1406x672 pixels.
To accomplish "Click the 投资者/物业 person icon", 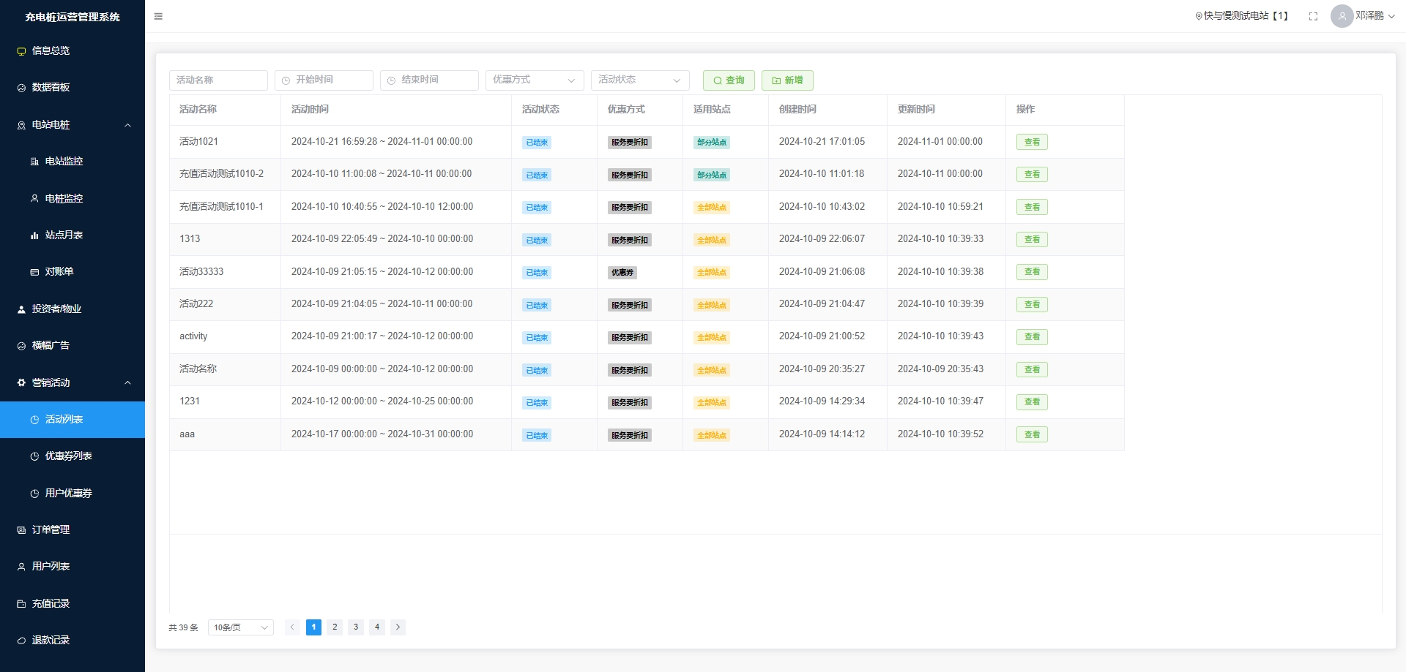I will [x=21, y=309].
